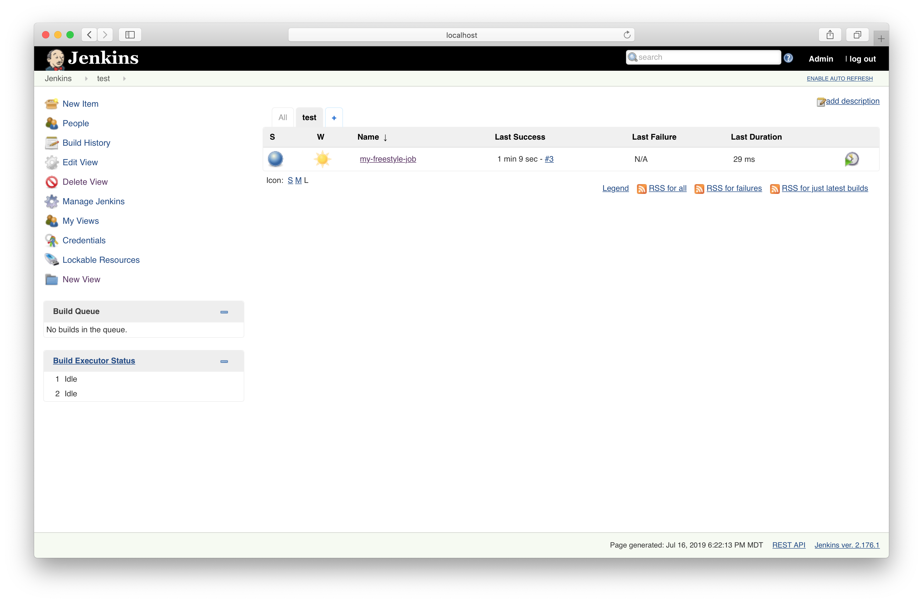This screenshot has width=923, height=603.
Task: Collapse the Build Executor Status panel
Action: [224, 361]
